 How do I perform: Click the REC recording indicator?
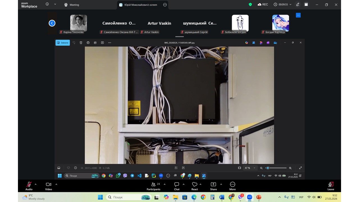263,4
